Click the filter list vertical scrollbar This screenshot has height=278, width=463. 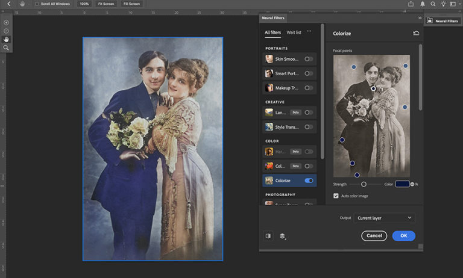(x=323, y=91)
